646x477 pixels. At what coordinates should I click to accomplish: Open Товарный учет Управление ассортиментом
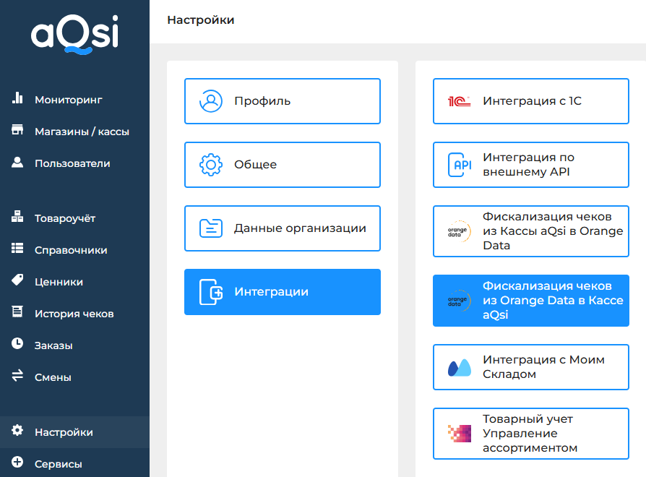[x=530, y=434]
